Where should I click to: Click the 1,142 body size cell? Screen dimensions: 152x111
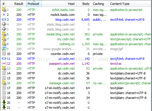click(x=86, y=64)
